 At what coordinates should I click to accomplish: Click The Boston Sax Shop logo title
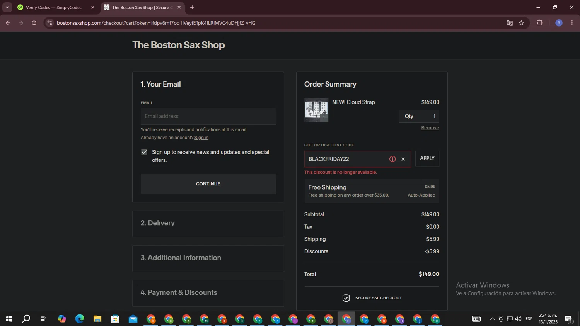click(x=178, y=45)
